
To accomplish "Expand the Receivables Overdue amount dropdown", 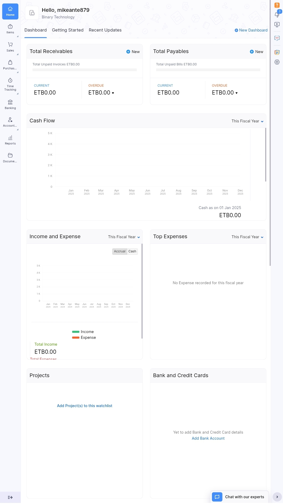I will [x=113, y=93].
